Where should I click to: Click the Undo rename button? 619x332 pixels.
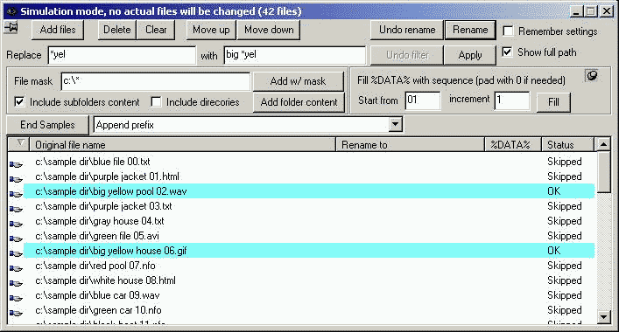coord(407,30)
